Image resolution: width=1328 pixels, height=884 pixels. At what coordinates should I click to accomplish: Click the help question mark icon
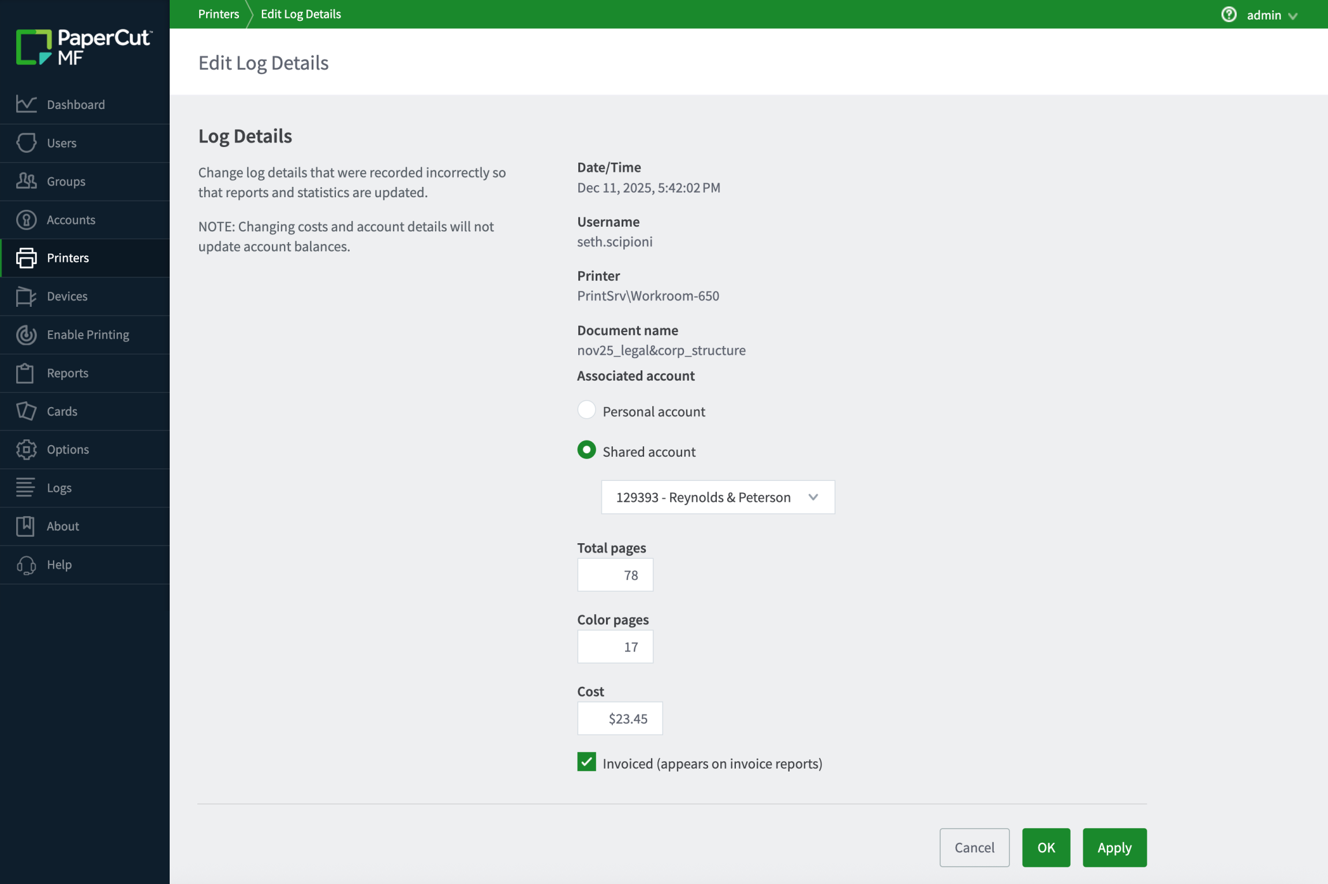(x=1229, y=14)
